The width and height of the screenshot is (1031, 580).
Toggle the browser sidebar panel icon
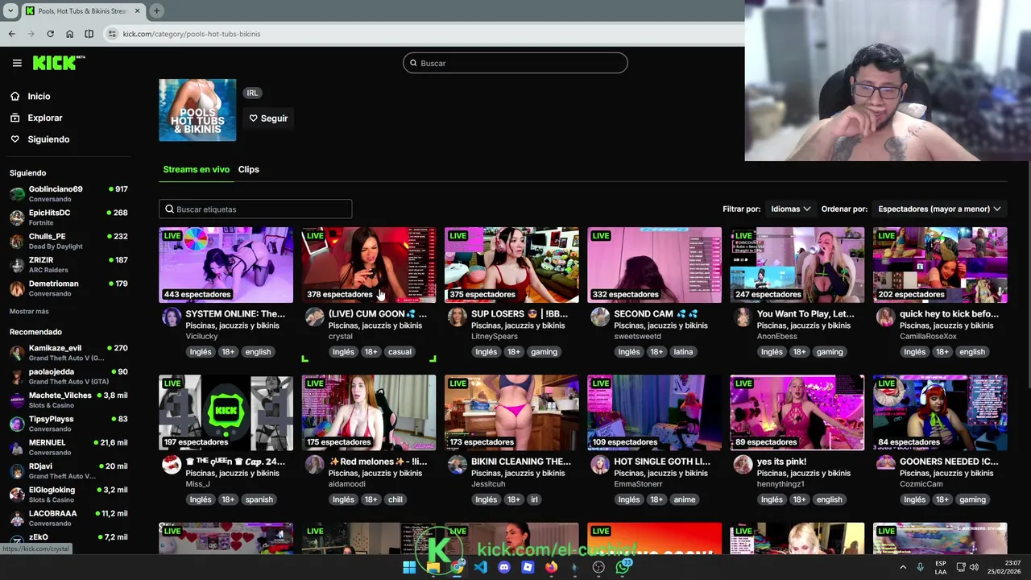coord(89,34)
